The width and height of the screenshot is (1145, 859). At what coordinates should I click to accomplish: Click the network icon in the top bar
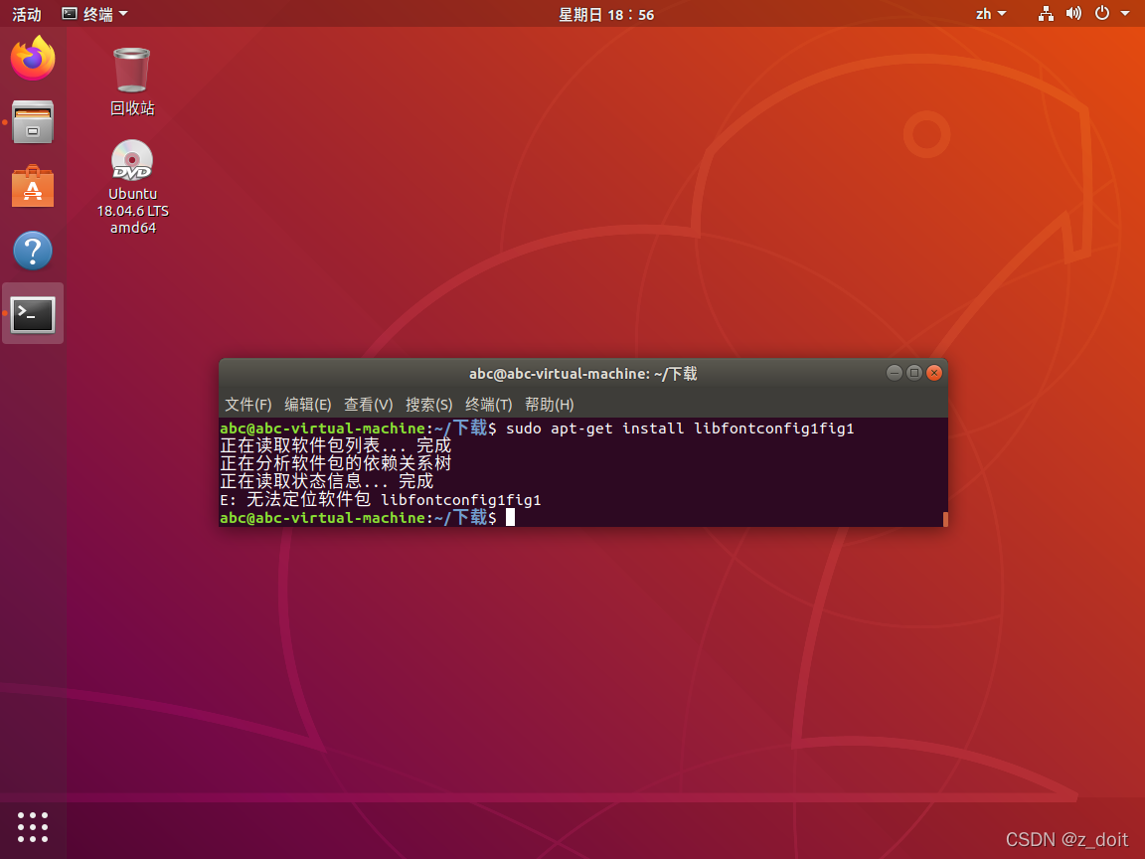click(1045, 14)
